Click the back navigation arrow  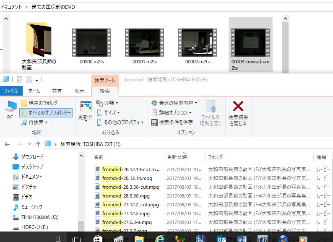tap(7, 144)
